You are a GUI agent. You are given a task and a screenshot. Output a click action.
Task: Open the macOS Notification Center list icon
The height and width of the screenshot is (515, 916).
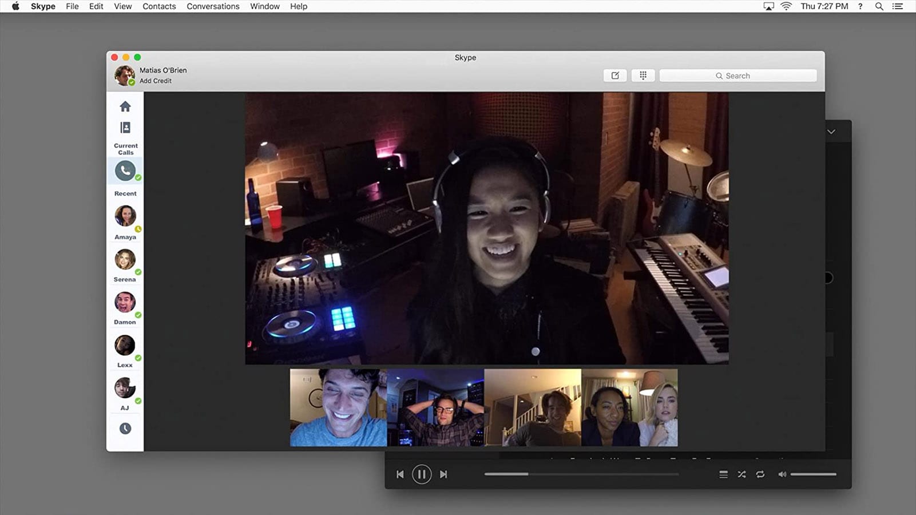coord(898,6)
